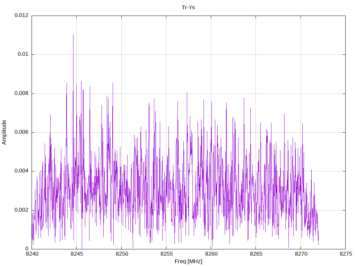The image size is (355, 266).
Task: Click the y-axis label Amplitude
Action: coord(4,132)
